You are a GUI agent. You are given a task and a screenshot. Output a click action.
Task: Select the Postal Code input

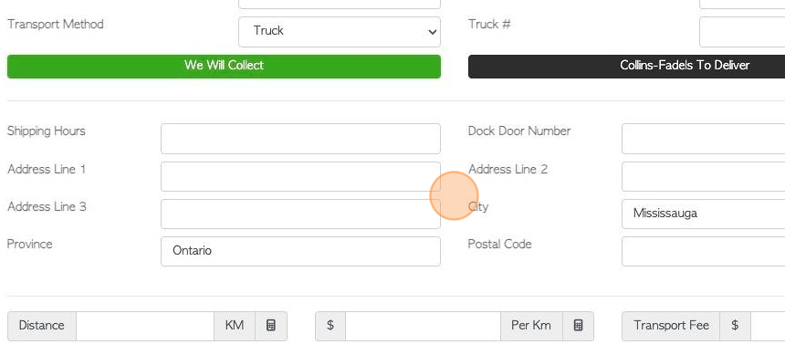703,251
